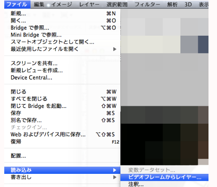Open Device Central...
The height and width of the screenshot is (187, 217).
[62, 77]
